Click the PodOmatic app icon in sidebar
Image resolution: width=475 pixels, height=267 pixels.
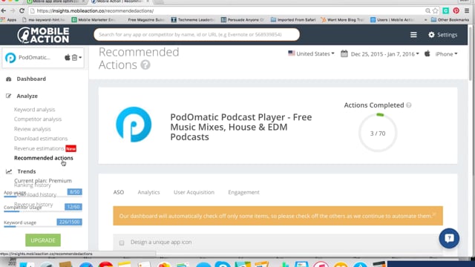pos(10,58)
